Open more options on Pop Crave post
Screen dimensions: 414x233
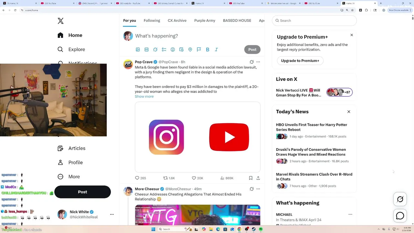click(x=258, y=62)
